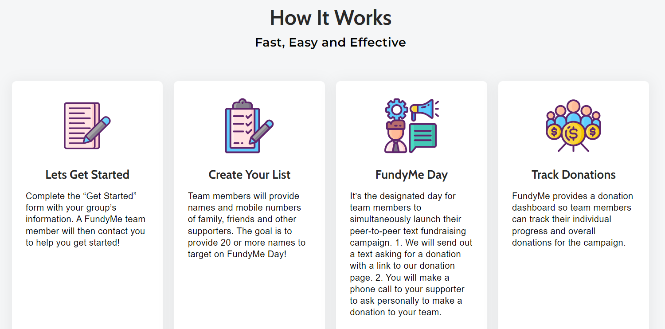
Task: Click the clipboard checklist icon
Action: click(249, 126)
